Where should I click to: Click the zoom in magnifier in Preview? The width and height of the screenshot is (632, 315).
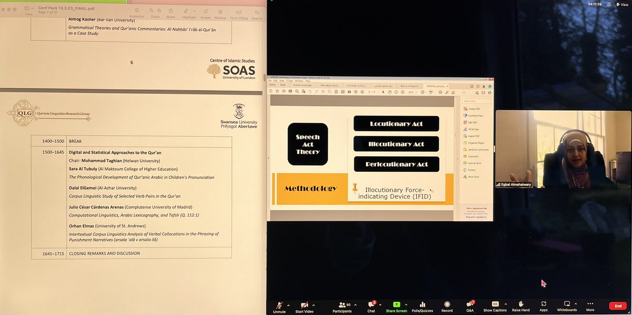pos(160,11)
